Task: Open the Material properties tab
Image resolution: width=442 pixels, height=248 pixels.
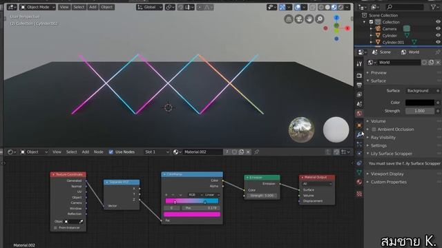Action: (x=359, y=182)
